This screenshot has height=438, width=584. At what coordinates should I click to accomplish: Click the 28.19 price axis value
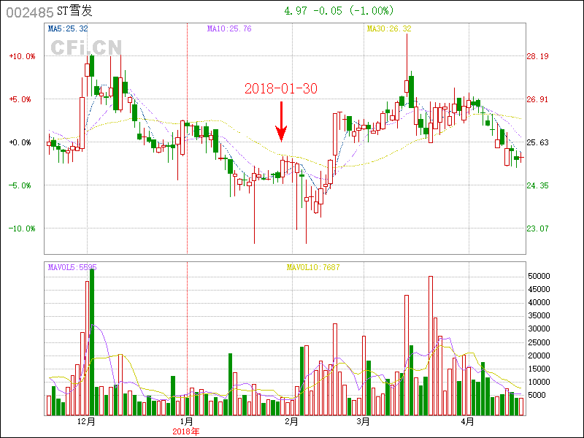tap(537, 56)
